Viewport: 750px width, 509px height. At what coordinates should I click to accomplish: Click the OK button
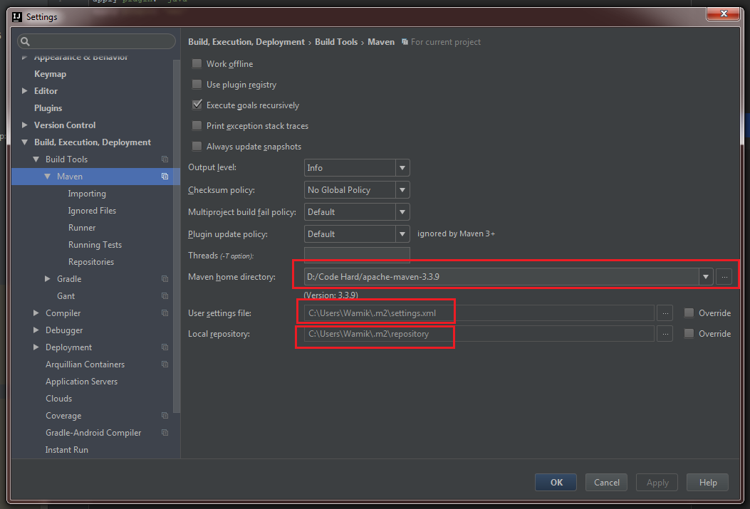556,482
